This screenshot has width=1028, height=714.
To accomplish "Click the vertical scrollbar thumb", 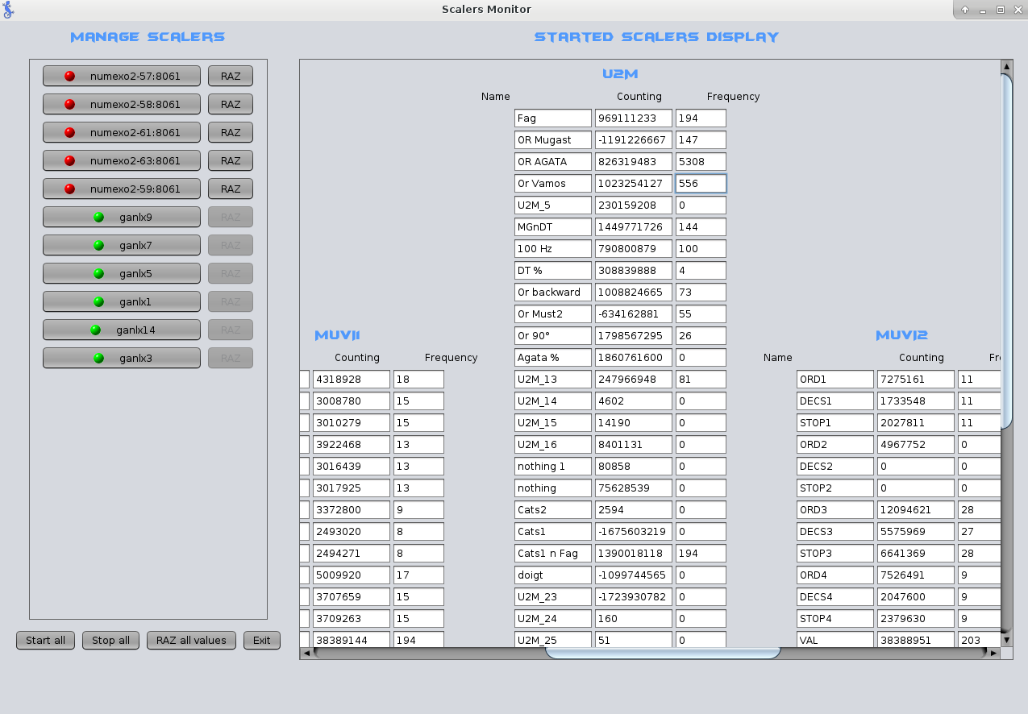I will tap(1006, 251).
